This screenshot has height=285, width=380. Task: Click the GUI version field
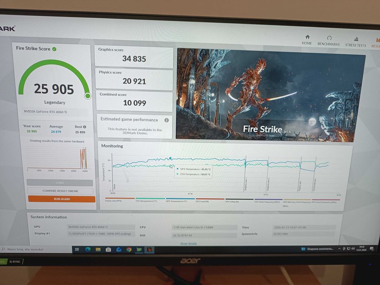click(x=204, y=235)
